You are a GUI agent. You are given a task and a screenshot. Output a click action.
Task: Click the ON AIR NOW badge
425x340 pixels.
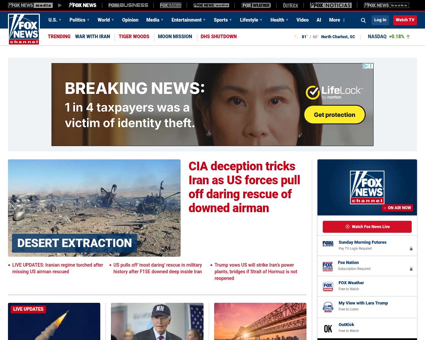tap(397, 208)
